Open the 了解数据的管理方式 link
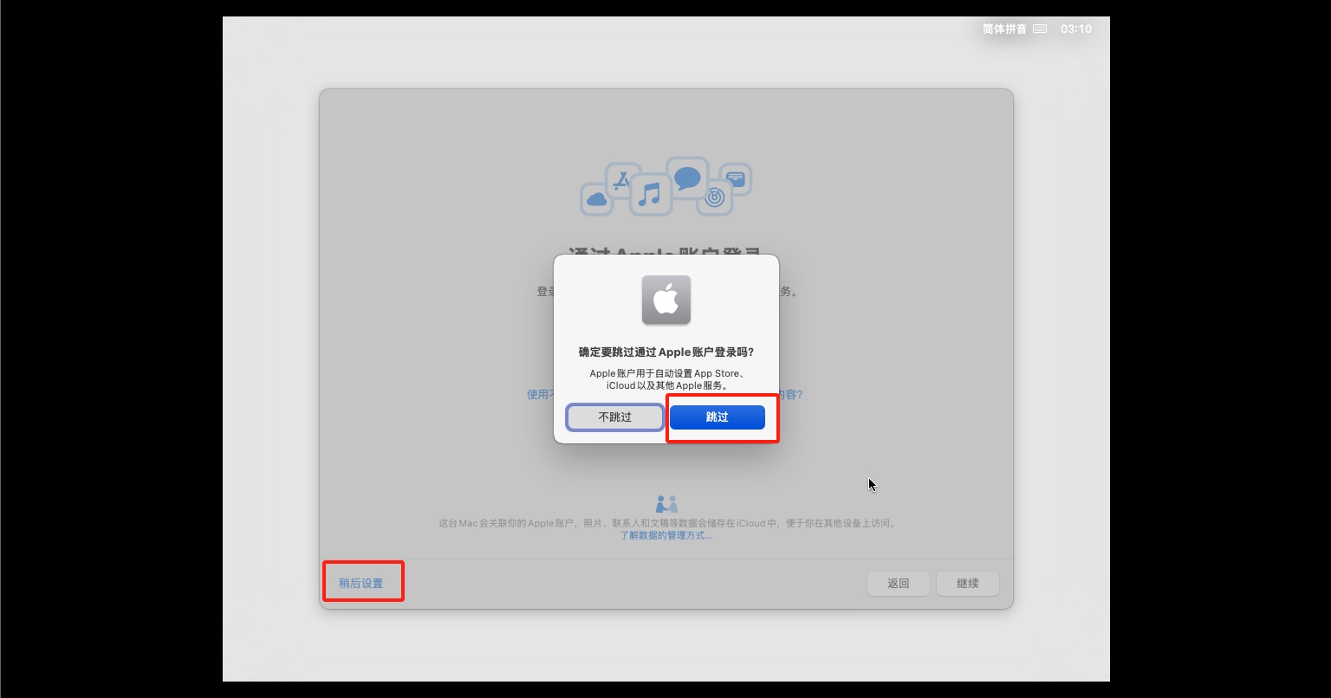Image resolution: width=1331 pixels, height=698 pixels. pyautogui.click(x=666, y=535)
